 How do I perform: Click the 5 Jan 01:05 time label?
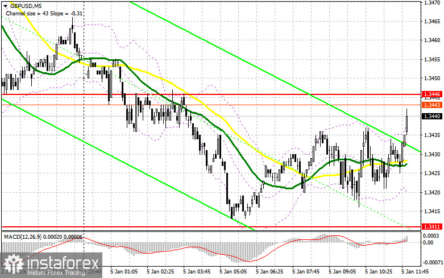tap(124, 271)
